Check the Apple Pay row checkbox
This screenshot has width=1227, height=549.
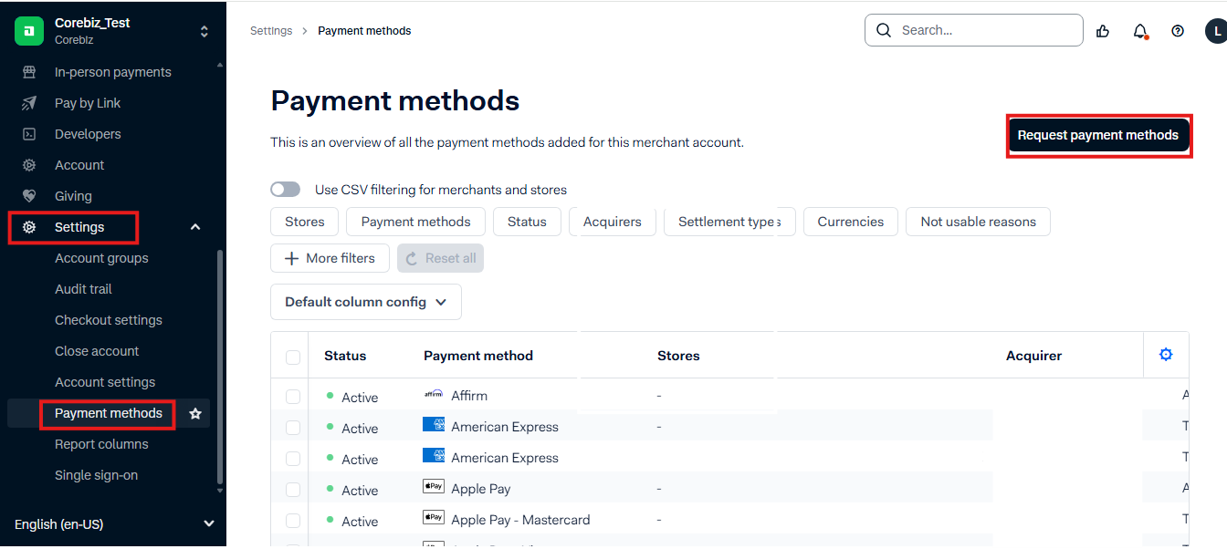(293, 490)
